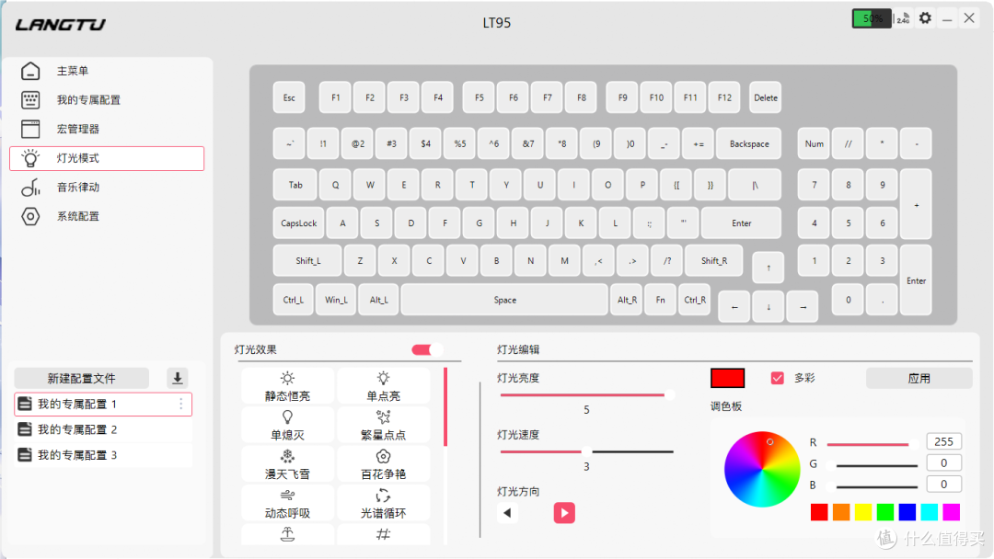Toggle the 多彩 multicolor checkbox
994x559 pixels.
click(777, 378)
